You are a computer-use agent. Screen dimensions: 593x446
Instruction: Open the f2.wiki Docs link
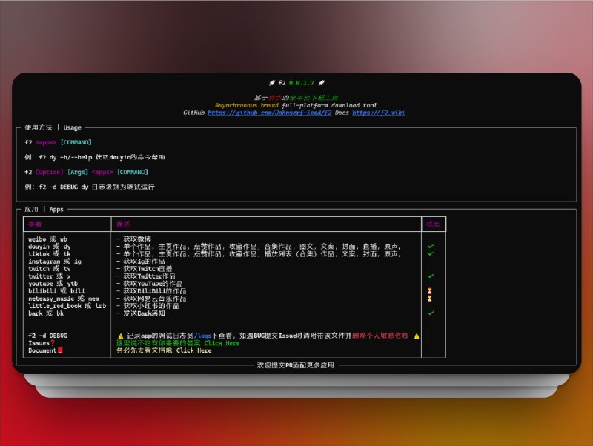(379, 113)
